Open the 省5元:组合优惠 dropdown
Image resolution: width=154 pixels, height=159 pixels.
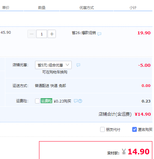tap(53, 65)
